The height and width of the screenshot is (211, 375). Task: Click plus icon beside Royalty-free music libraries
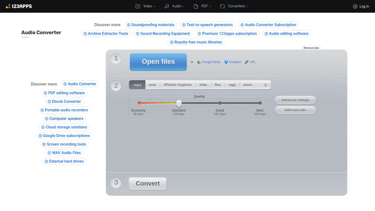(172, 42)
